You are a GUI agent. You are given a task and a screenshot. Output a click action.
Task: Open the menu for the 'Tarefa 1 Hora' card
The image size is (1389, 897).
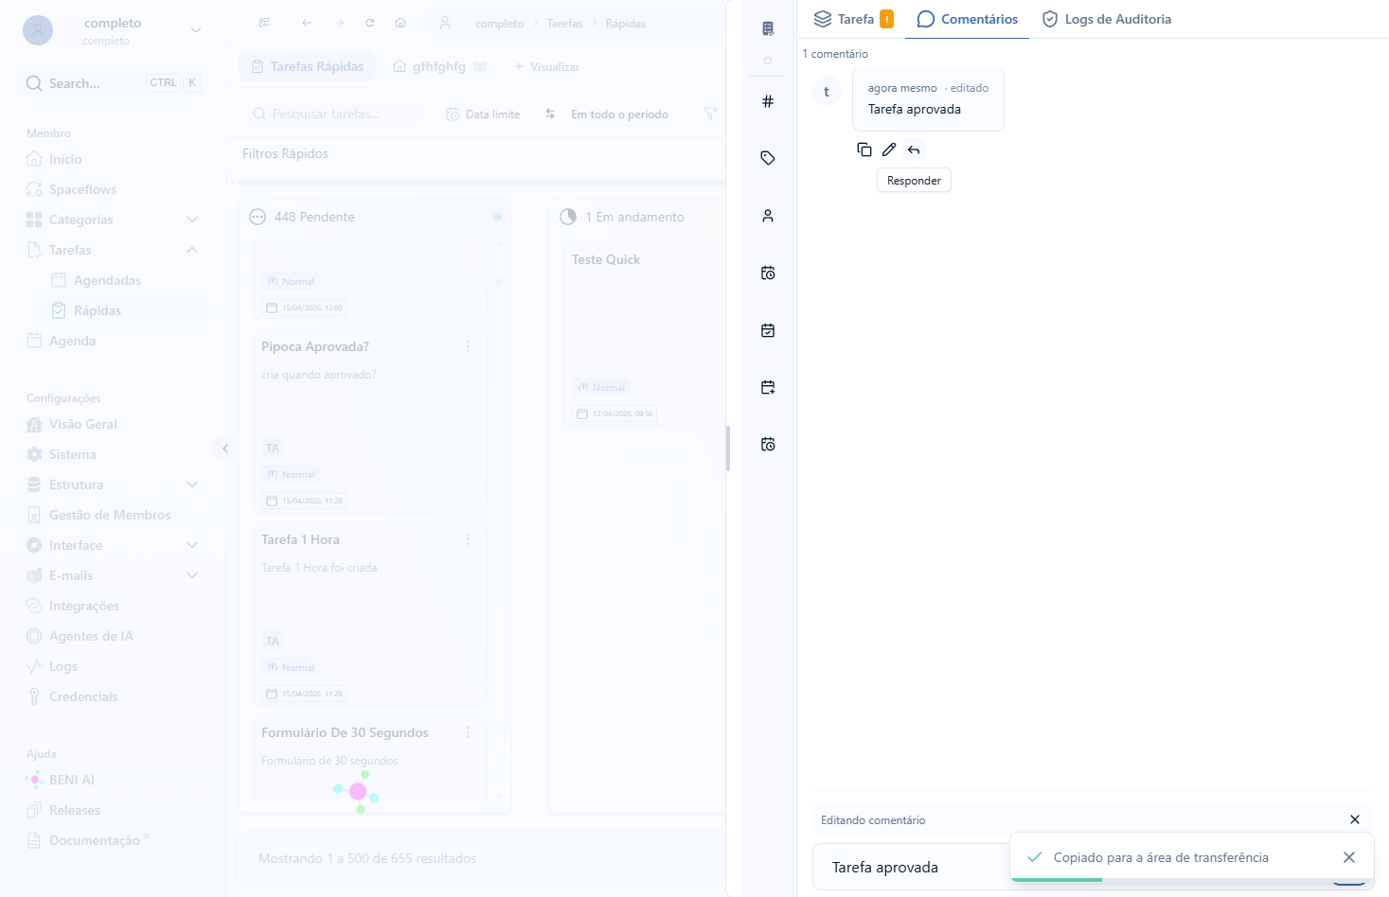pyautogui.click(x=468, y=539)
